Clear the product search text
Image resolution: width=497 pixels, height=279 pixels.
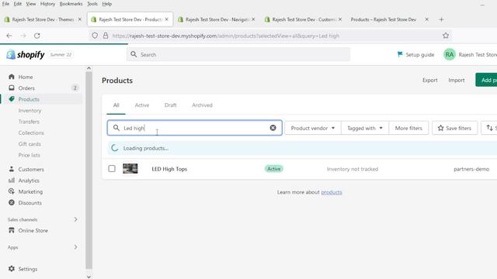(x=273, y=128)
